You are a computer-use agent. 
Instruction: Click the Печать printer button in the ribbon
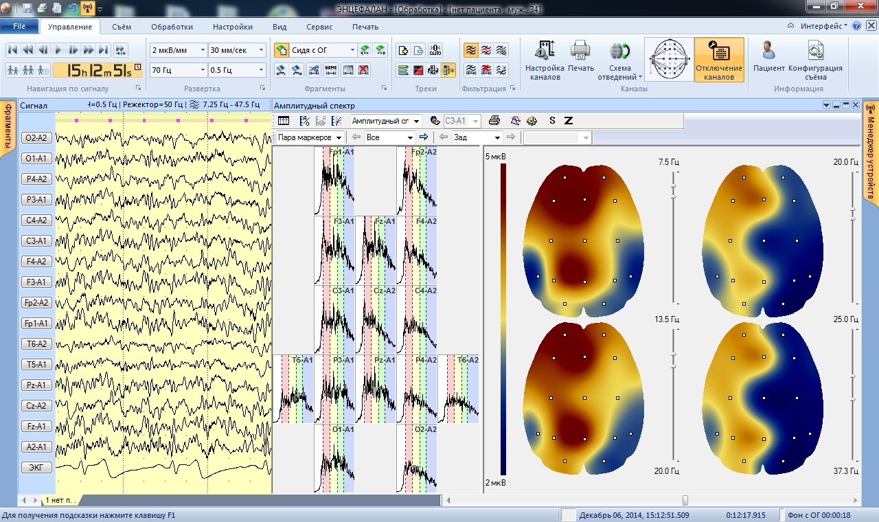pos(581,57)
